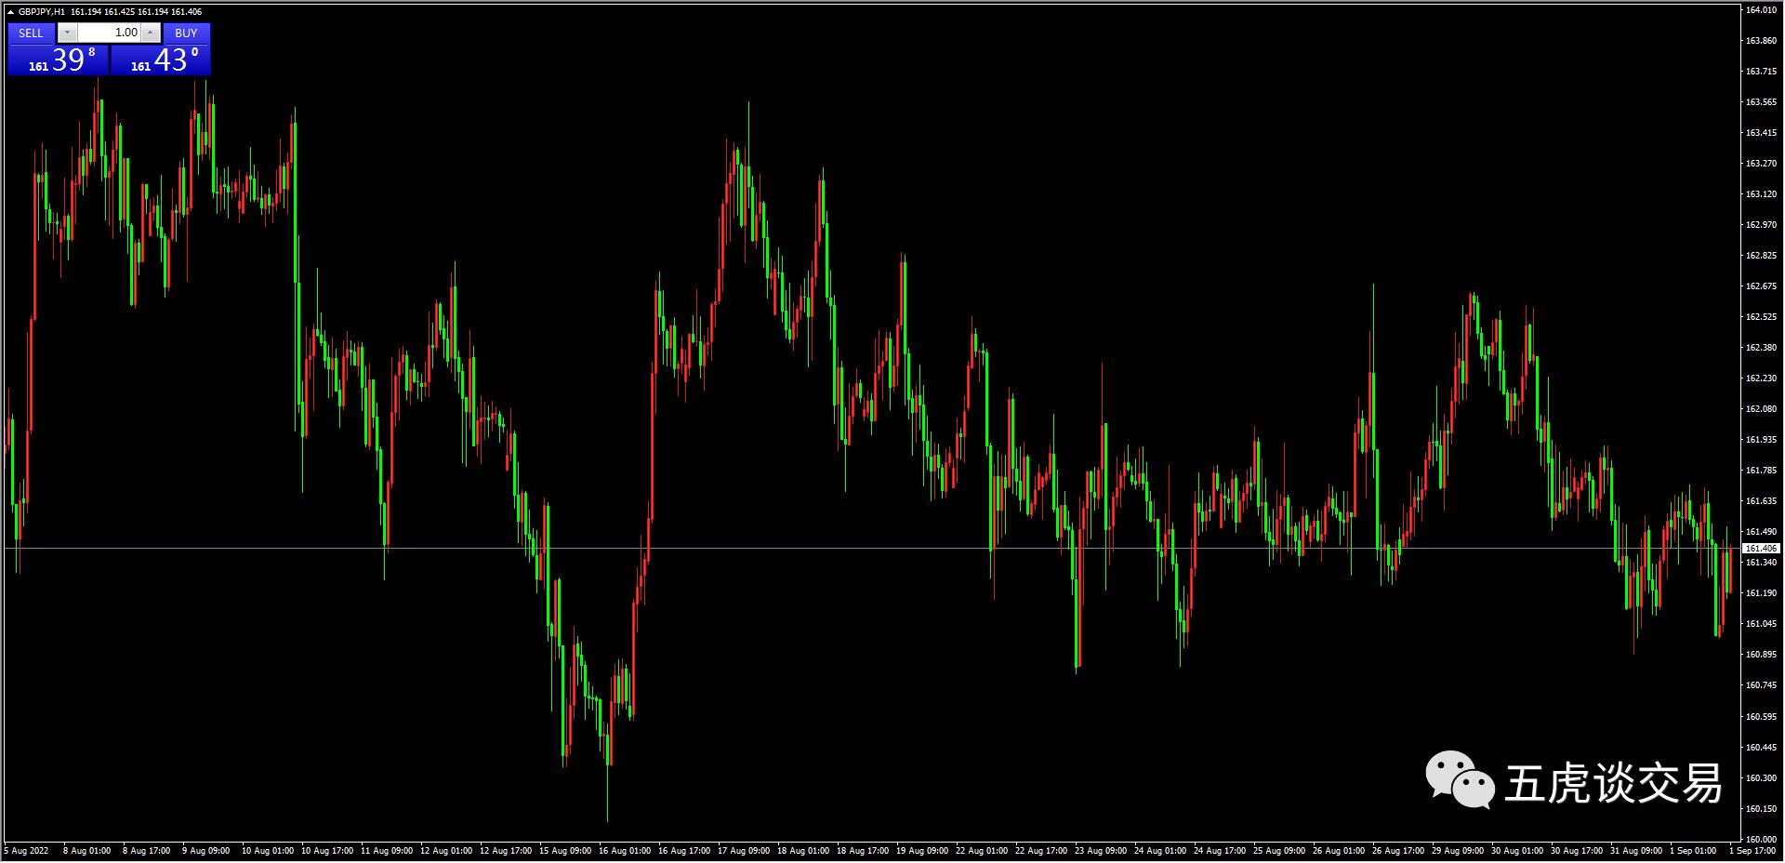Click the 162.230 price axis label
The image size is (1785, 863).
[x=1762, y=378]
